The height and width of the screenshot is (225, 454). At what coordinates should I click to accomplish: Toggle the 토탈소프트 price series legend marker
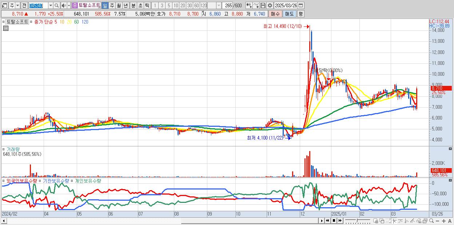pos(4,22)
